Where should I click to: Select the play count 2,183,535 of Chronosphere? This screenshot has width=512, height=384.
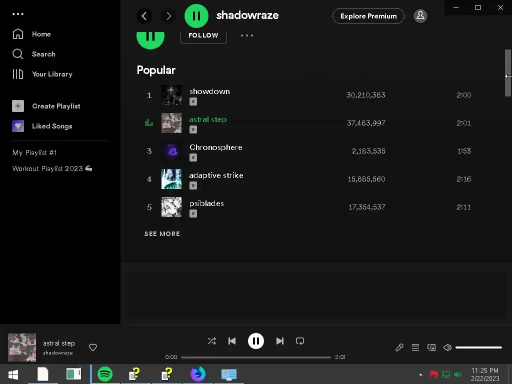[368, 151]
